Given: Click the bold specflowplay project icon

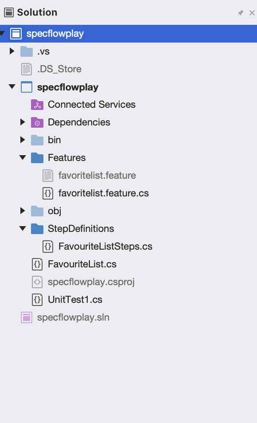Looking at the screenshot, I should (x=27, y=87).
